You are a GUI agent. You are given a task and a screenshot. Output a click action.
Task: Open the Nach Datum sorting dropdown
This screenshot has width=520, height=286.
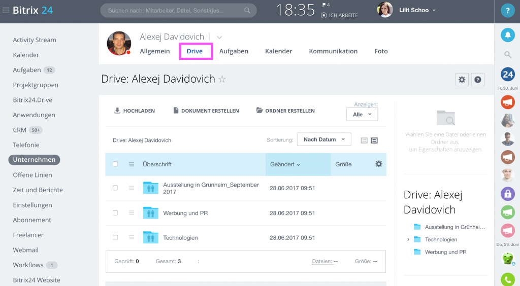[324, 139]
